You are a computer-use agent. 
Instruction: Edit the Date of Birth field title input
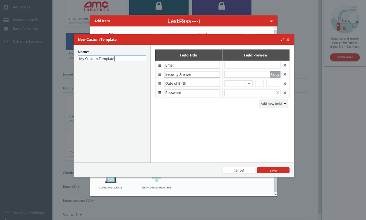192,84
